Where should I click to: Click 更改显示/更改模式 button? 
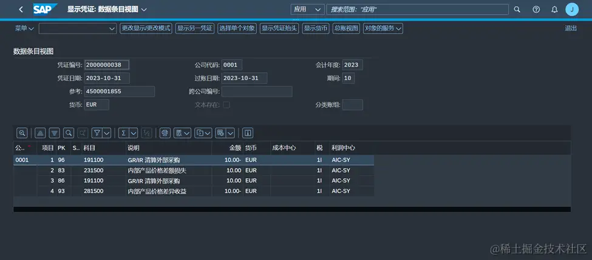(146, 28)
